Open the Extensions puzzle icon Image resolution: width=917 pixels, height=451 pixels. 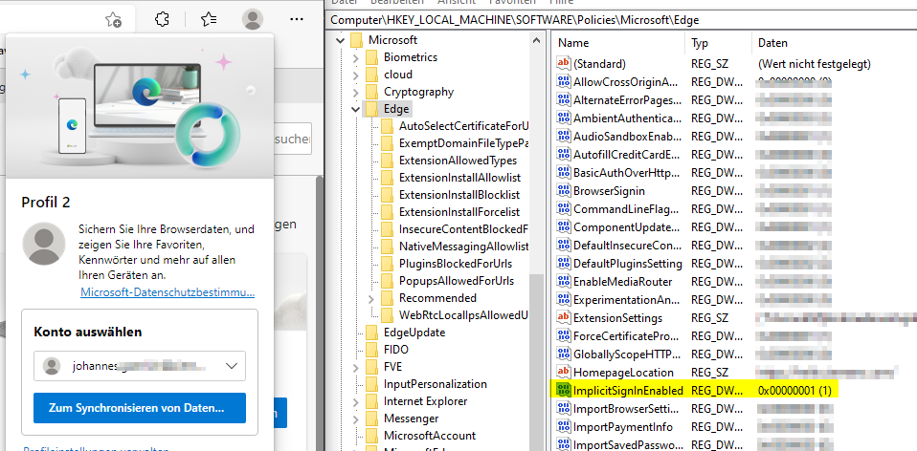pyautogui.click(x=162, y=19)
